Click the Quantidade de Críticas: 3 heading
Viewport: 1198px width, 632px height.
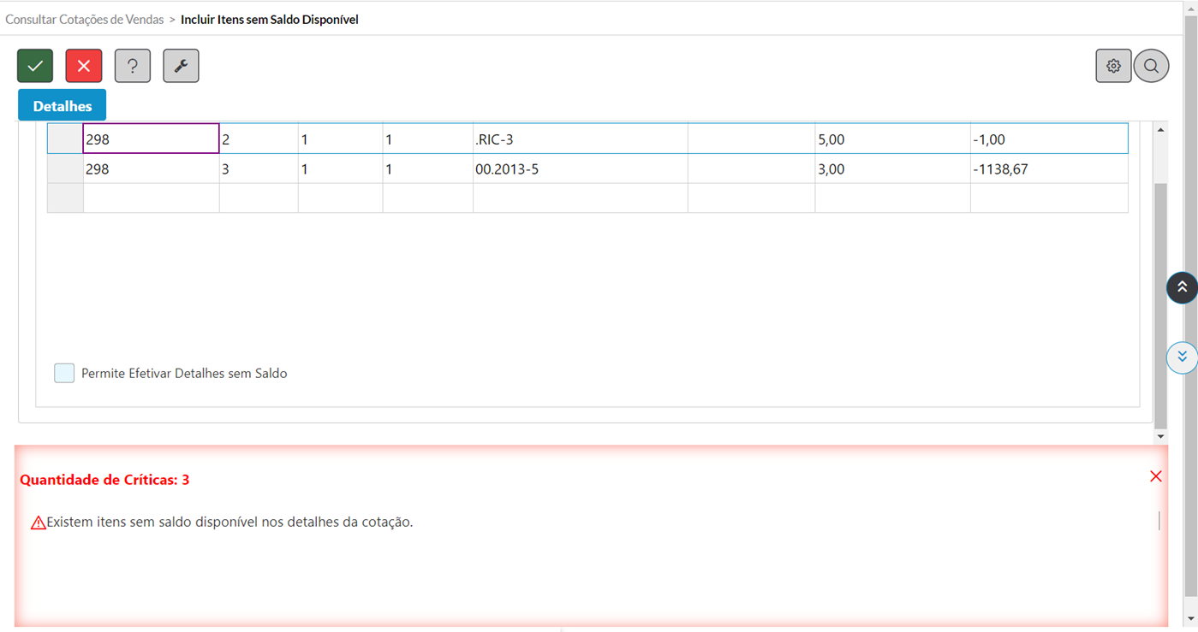104,480
